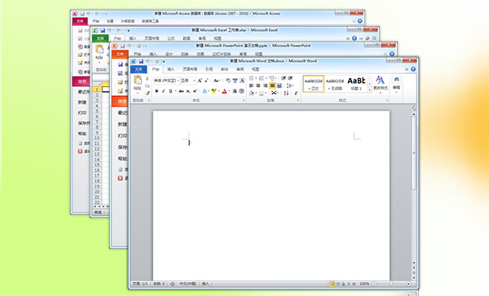The height and width of the screenshot is (296, 489).
Task: Click Excel Help question mark icon
Action: click(x=355, y=38)
